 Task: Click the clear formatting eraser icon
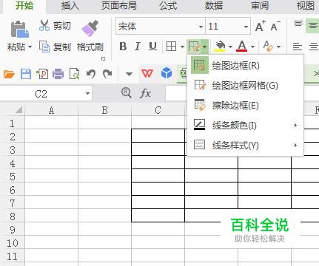coord(268,47)
